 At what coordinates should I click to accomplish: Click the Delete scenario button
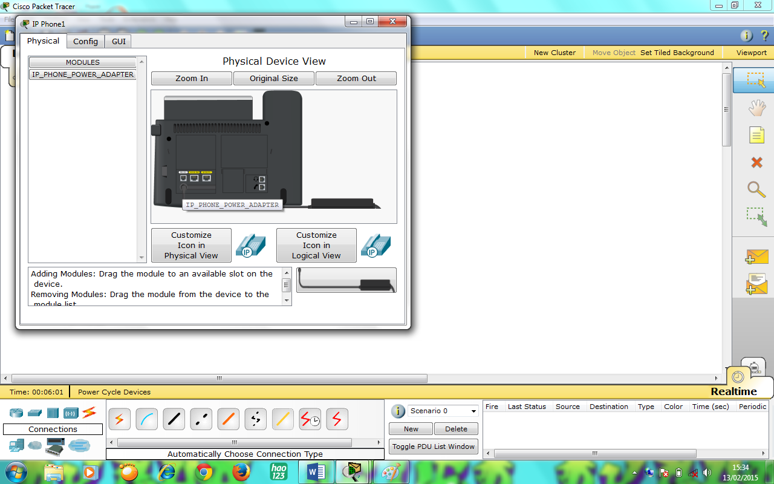[x=456, y=429]
